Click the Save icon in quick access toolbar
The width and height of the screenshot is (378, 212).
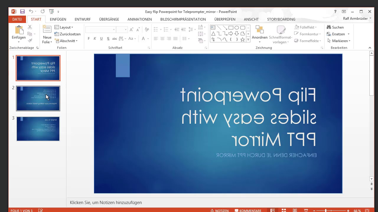22,11
